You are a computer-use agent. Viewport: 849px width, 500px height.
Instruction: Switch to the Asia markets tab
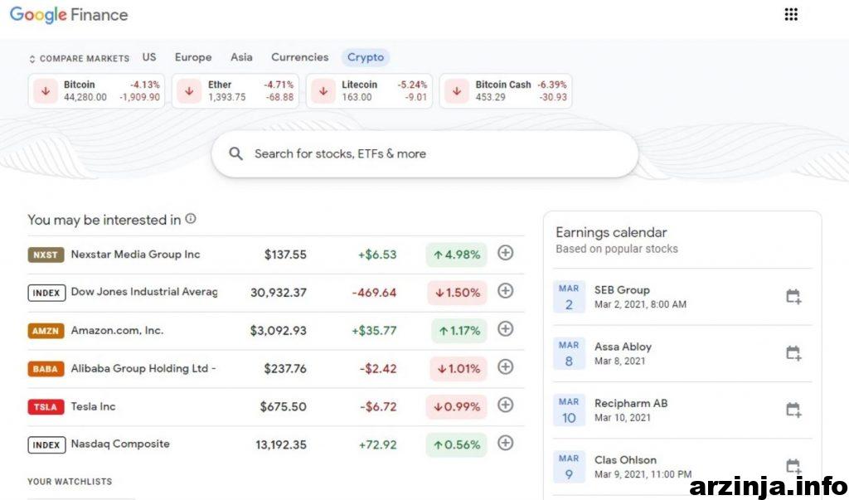pos(241,57)
